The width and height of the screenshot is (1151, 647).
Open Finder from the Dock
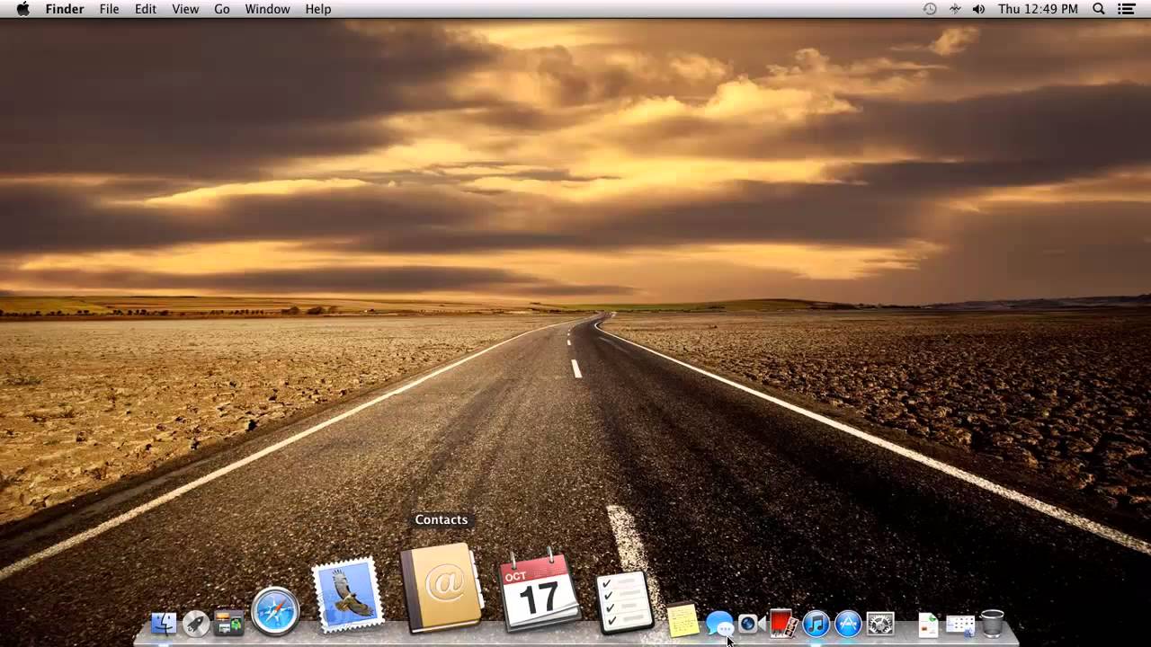click(164, 623)
